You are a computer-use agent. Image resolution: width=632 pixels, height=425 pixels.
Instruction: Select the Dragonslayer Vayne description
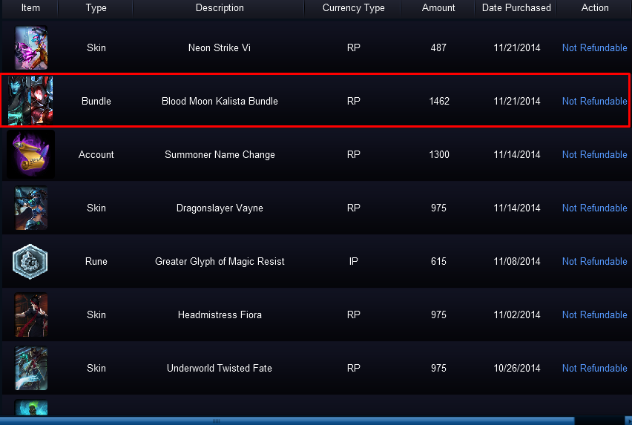coord(220,208)
